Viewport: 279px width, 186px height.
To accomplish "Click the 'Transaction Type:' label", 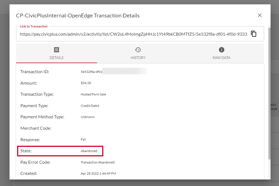I will pyautogui.click(x=37, y=94).
